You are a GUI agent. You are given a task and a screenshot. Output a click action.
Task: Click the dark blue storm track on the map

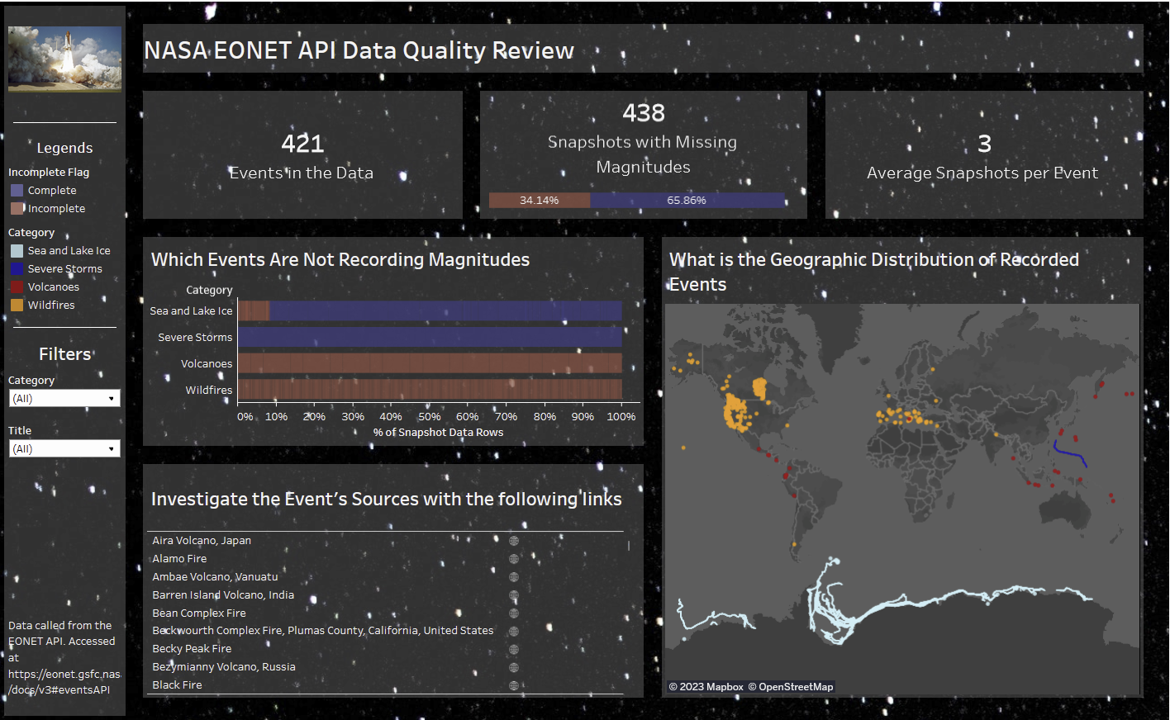[x=1068, y=453]
